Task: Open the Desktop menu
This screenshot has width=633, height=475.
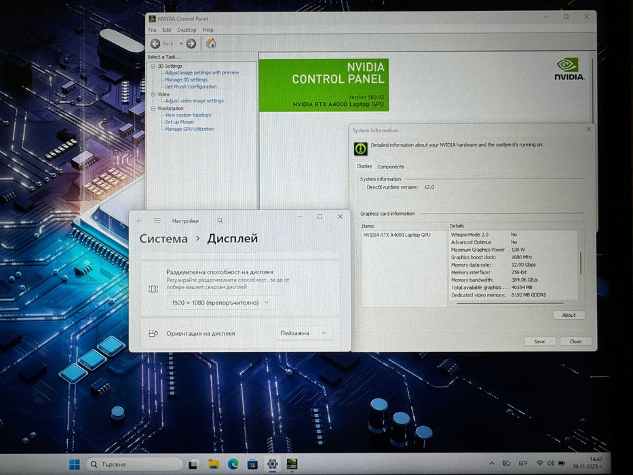Action: (x=187, y=30)
